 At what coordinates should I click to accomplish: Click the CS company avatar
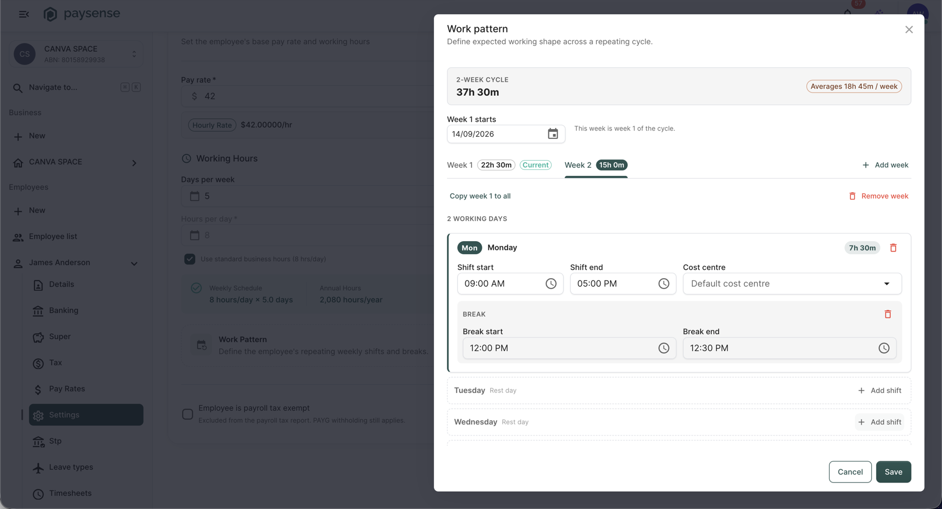point(25,54)
